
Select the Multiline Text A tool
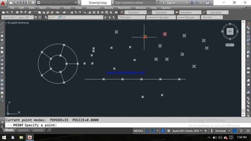(2, 97)
